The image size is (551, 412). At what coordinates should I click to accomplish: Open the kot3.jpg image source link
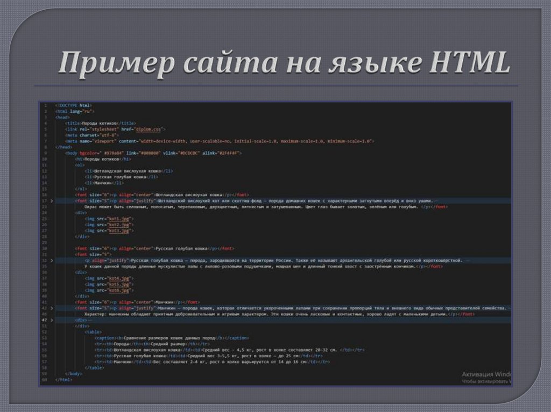pyautogui.click(x=119, y=231)
